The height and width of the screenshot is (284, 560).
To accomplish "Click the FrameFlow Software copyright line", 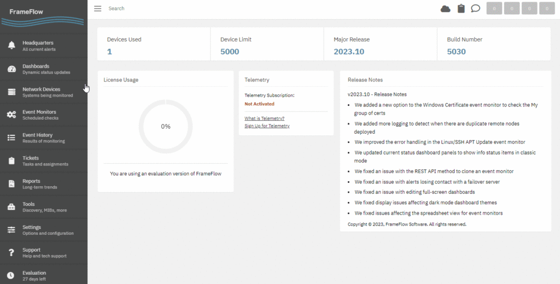I will [x=407, y=224].
